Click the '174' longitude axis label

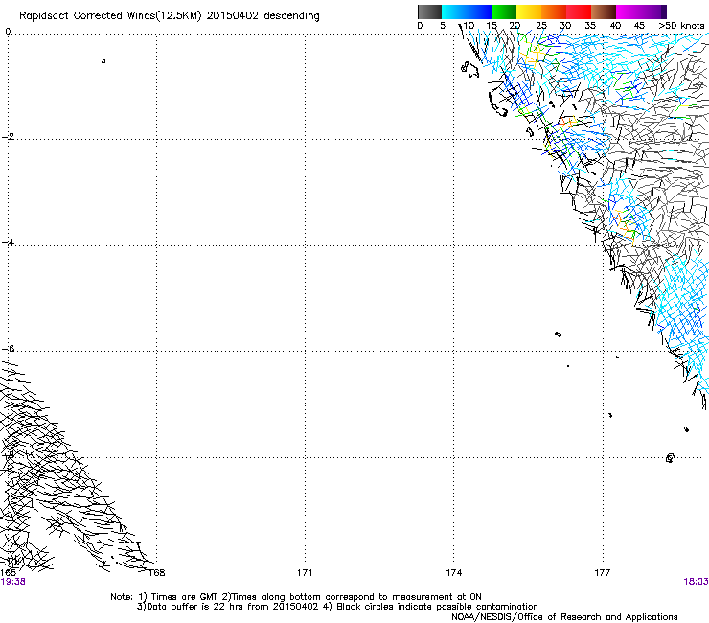[x=453, y=573]
